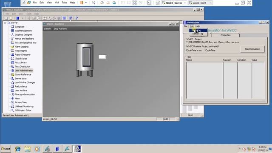The height and width of the screenshot is (153, 272).
Task: Collapse the Server tree root node
Action: (5, 23)
